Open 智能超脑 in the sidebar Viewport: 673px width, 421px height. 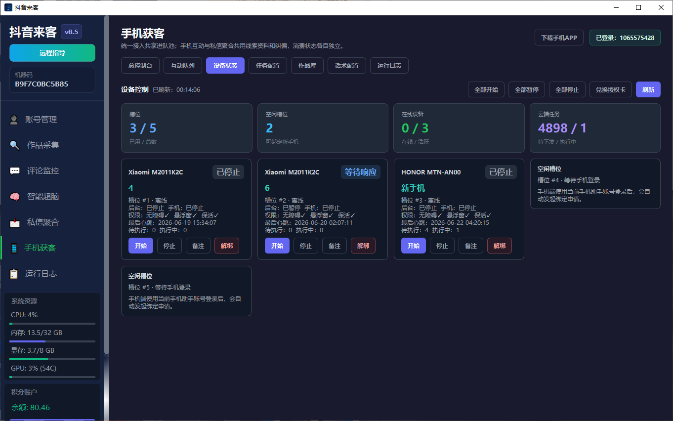52,197
